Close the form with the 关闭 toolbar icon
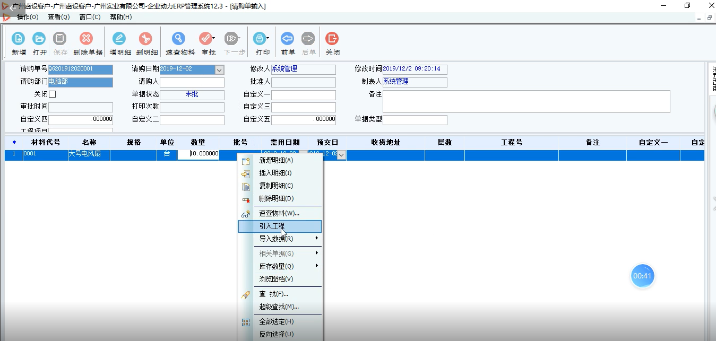Screen dimensions: 716x341 331,42
